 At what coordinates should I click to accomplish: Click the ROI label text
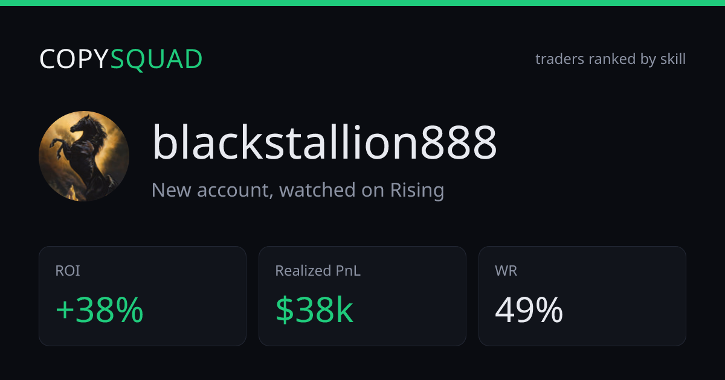68,271
